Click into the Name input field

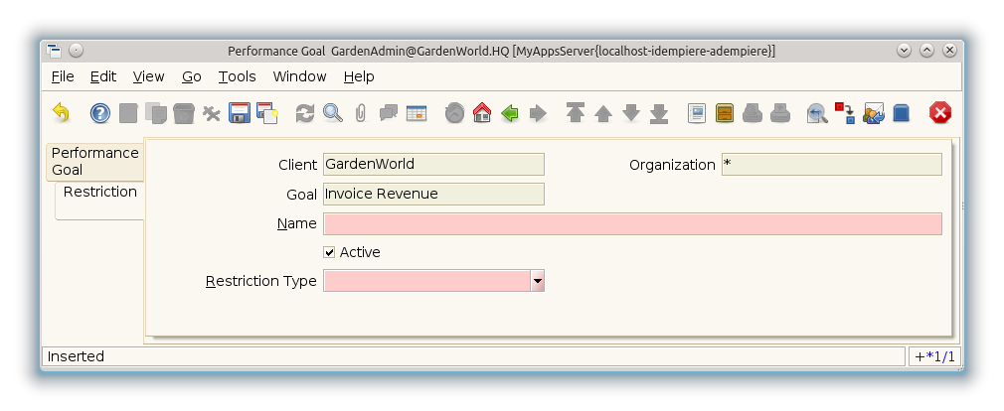click(x=632, y=223)
